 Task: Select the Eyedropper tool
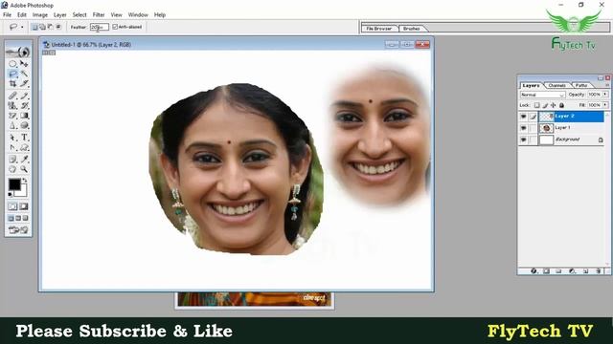click(24, 160)
